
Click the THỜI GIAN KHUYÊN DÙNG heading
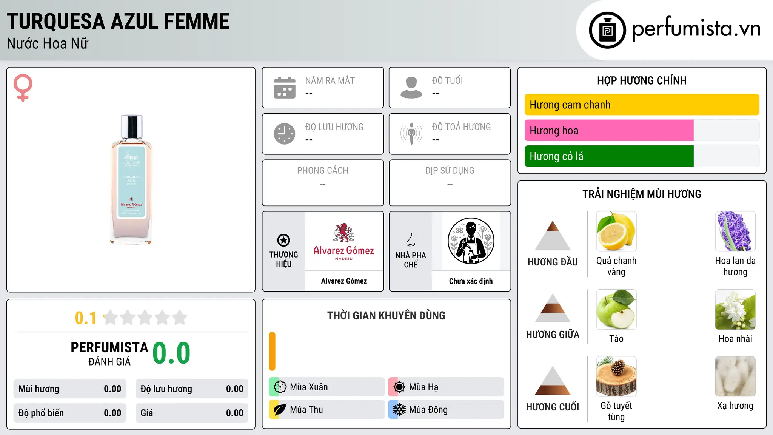tap(386, 315)
